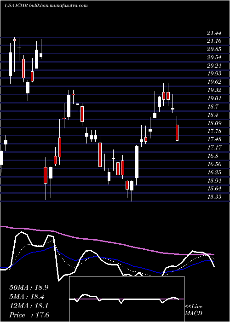Click the 15.94 price axis label
The height and width of the screenshot is (322, 230).
pyautogui.click(x=214, y=180)
